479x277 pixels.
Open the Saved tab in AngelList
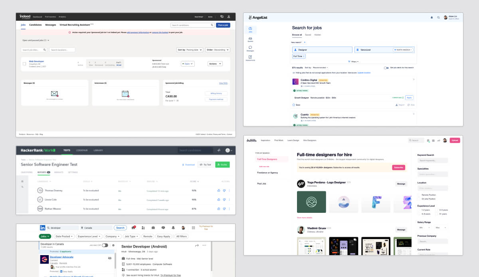click(x=308, y=35)
